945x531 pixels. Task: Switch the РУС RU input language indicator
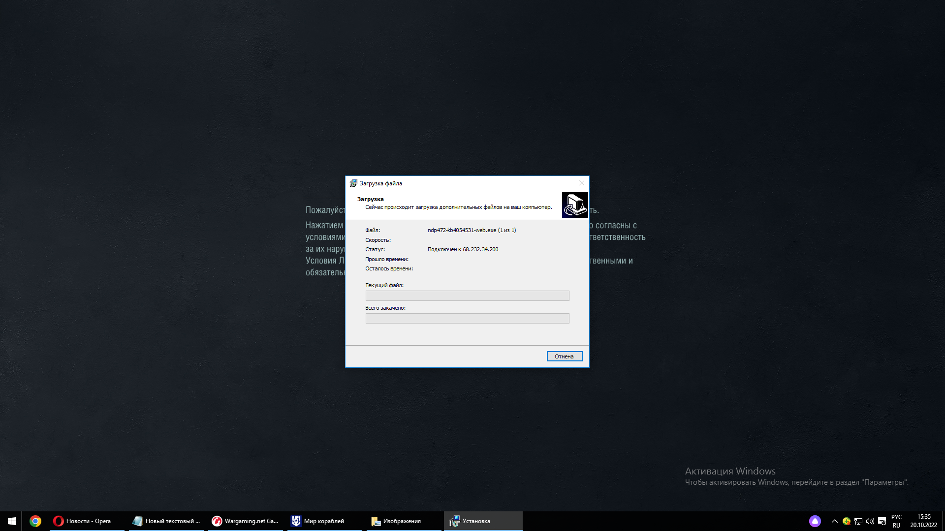[897, 521]
